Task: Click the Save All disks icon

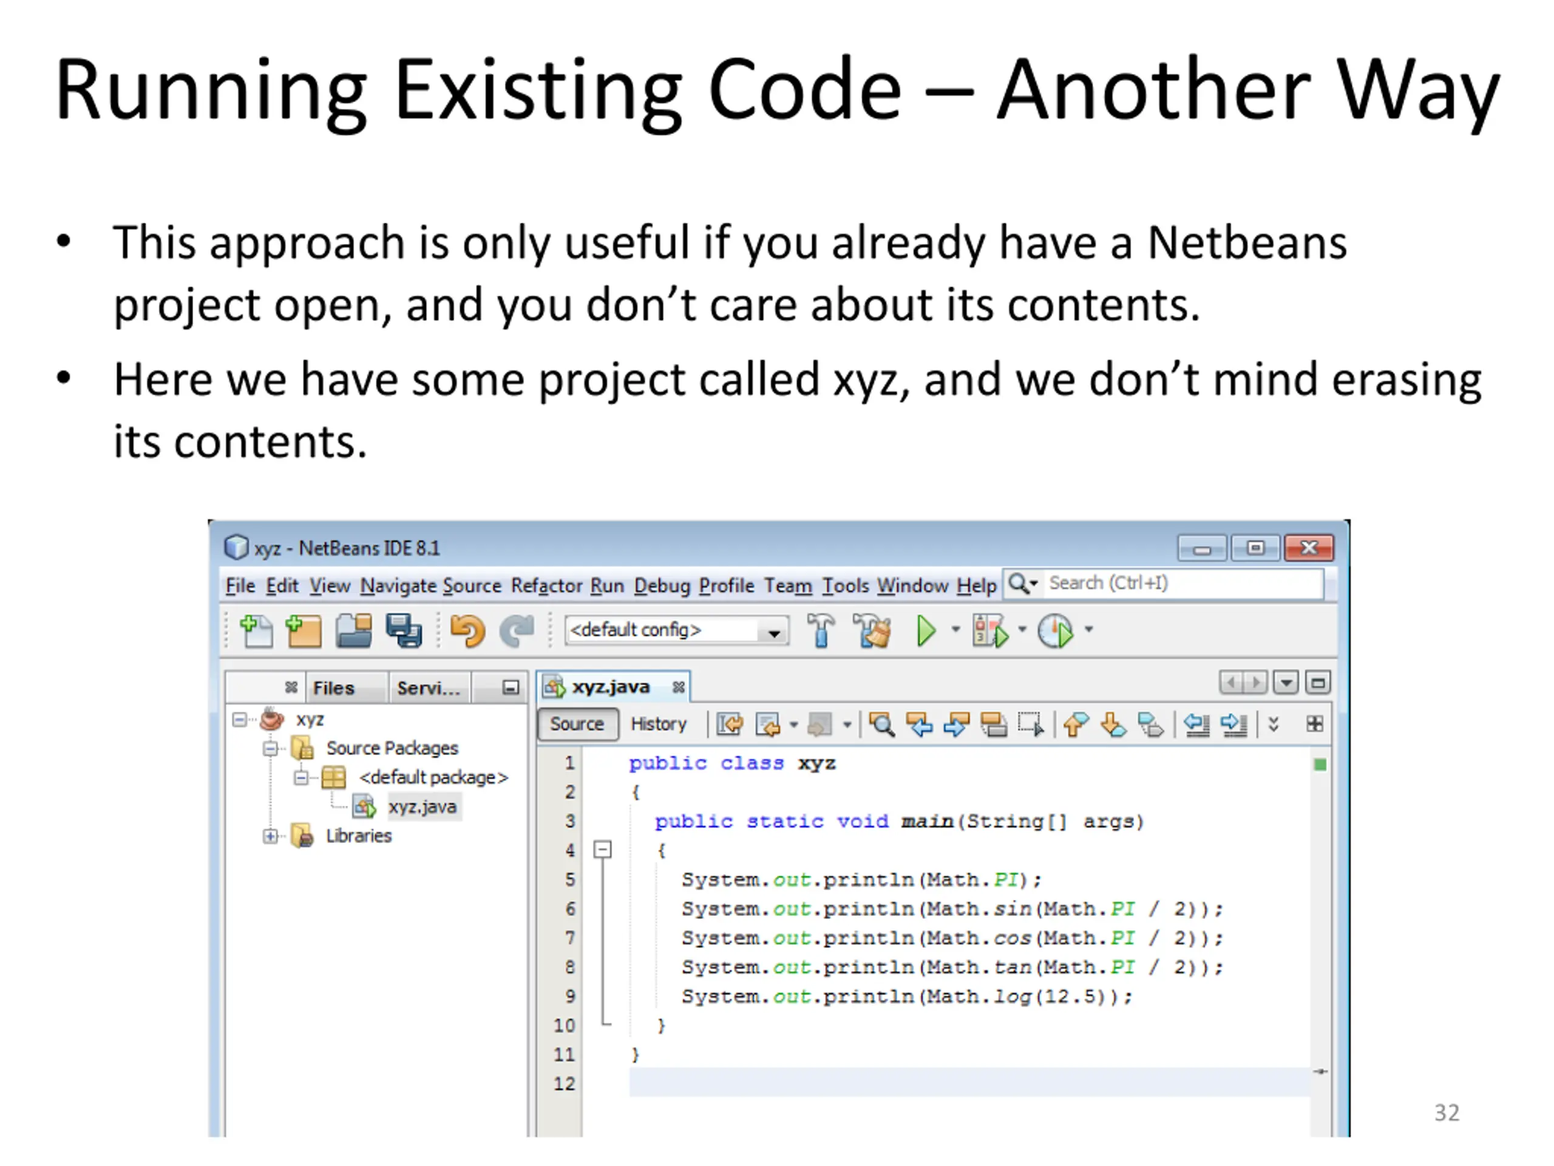Action: click(x=404, y=630)
